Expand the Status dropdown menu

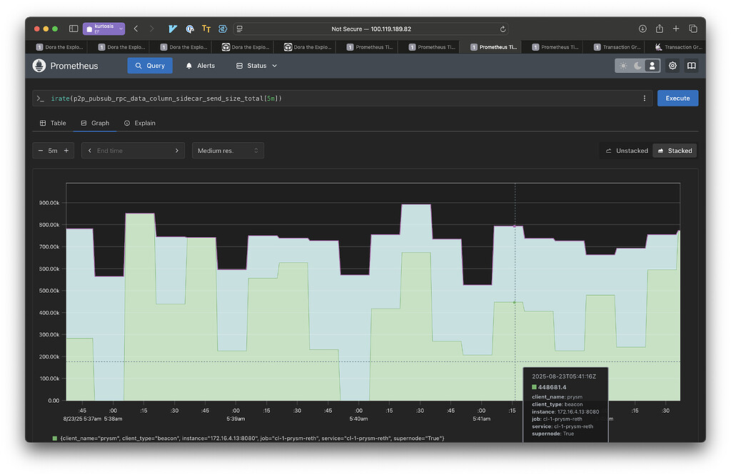click(x=256, y=66)
